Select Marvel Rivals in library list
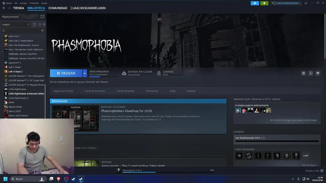 tap(15, 107)
